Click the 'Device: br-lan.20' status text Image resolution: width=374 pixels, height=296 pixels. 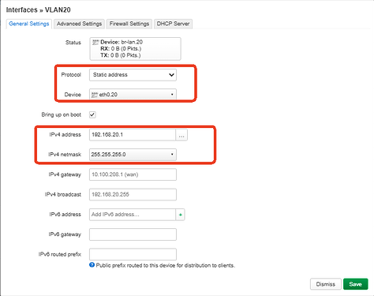[122, 42]
